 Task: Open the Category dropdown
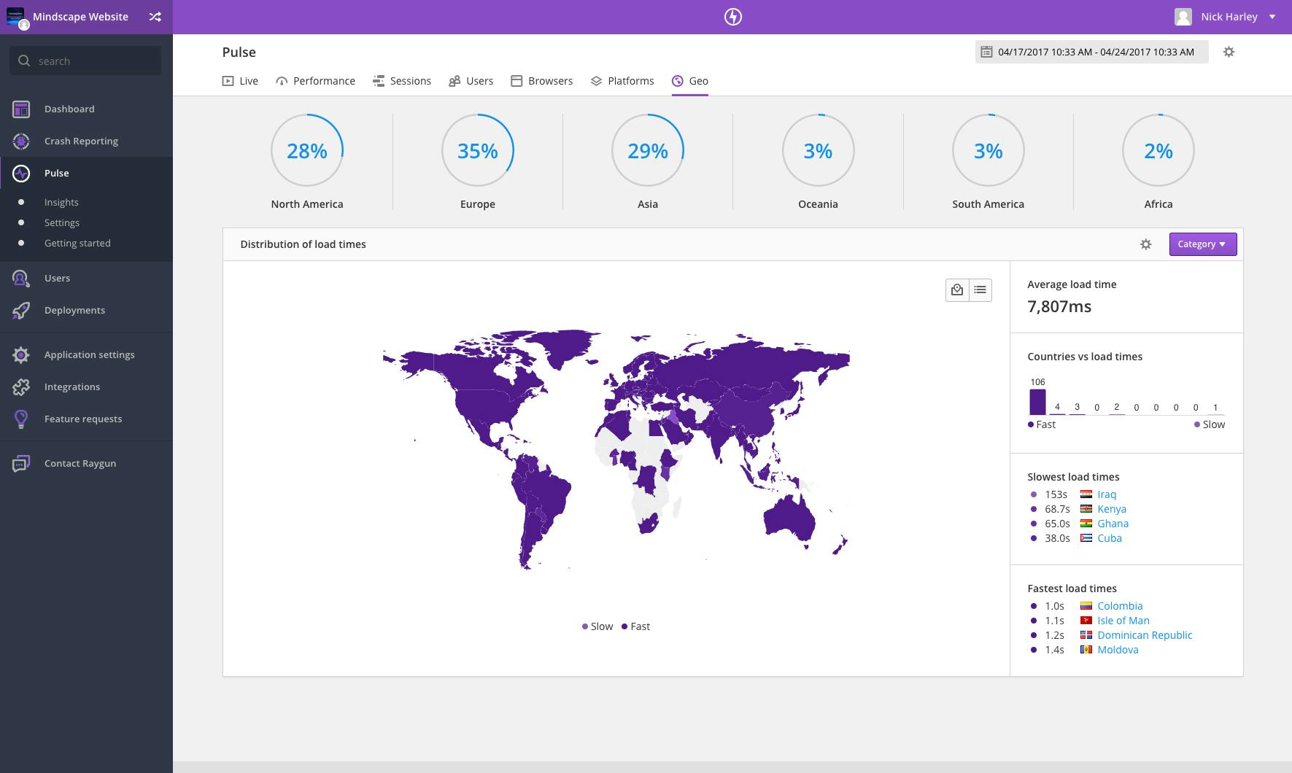(1202, 244)
